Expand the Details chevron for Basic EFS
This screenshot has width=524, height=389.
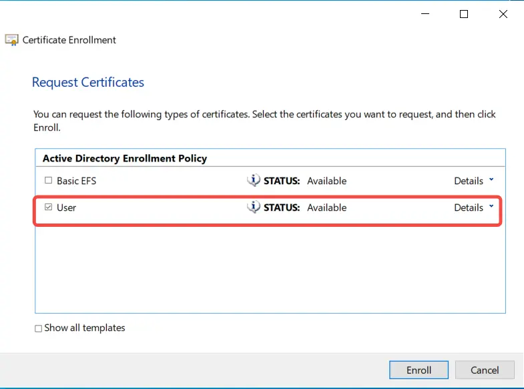pyautogui.click(x=491, y=179)
